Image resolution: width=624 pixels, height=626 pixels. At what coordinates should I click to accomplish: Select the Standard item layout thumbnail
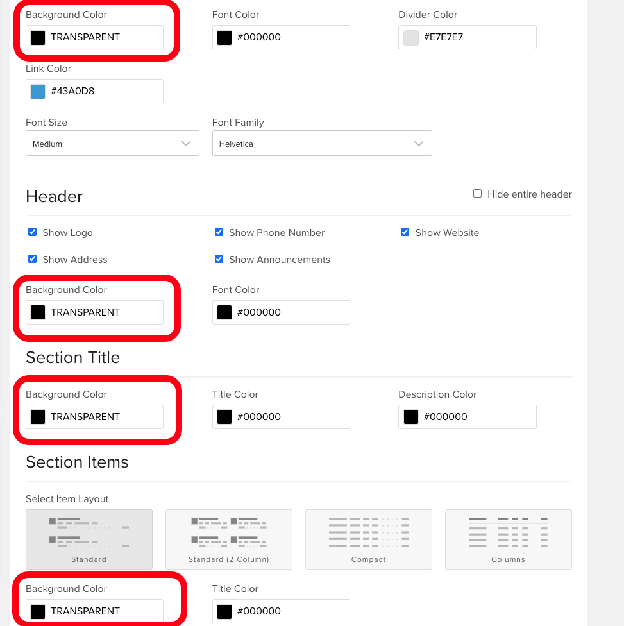89,539
